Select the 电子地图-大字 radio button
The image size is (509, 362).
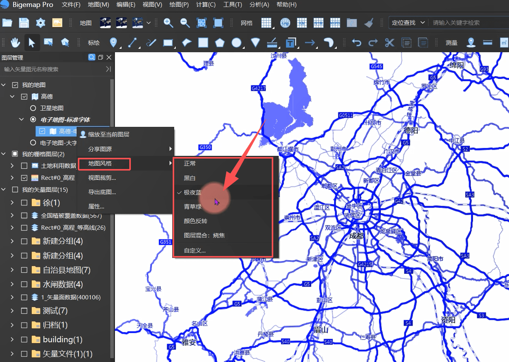click(33, 143)
